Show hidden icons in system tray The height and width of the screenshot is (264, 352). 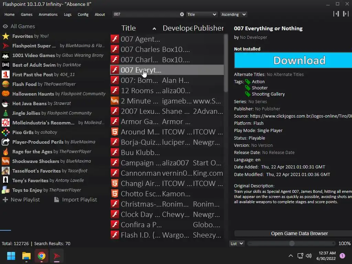(x=291, y=256)
